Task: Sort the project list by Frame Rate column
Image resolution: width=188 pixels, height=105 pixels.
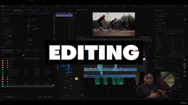Action: pos(27,58)
